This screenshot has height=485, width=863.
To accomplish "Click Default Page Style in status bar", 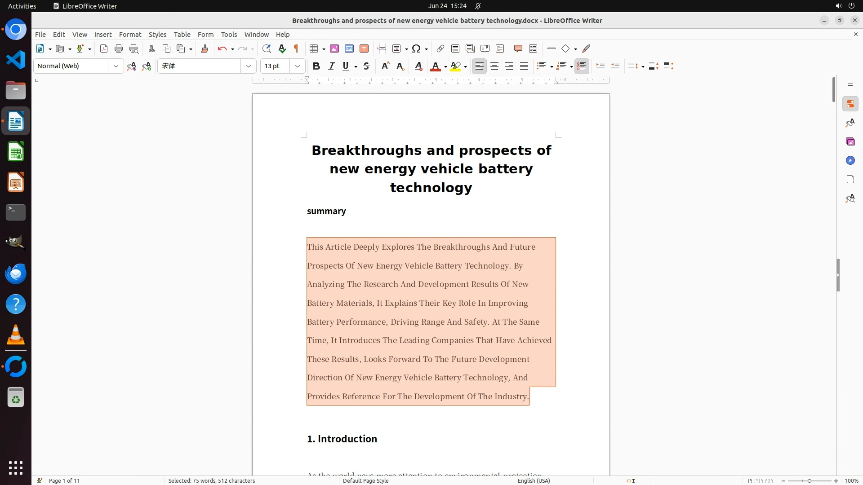I will (365, 481).
